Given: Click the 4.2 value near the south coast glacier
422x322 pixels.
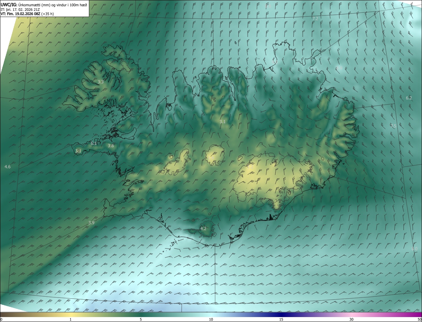Looking at the screenshot, I should [203, 228].
